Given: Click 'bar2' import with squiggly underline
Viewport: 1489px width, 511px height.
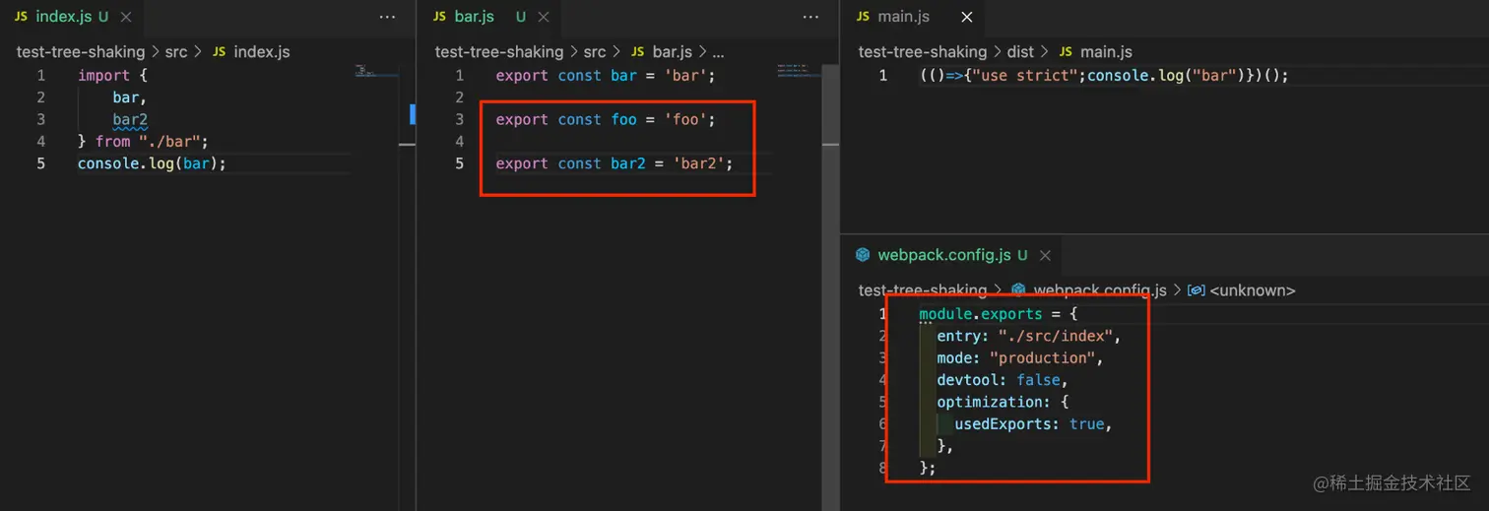Looking at the screenshot, I should coord(130,120).
